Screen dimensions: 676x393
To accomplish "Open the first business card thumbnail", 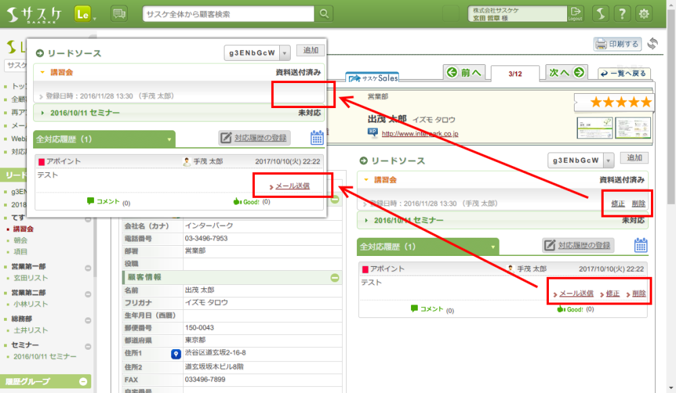I will [594, 128].
